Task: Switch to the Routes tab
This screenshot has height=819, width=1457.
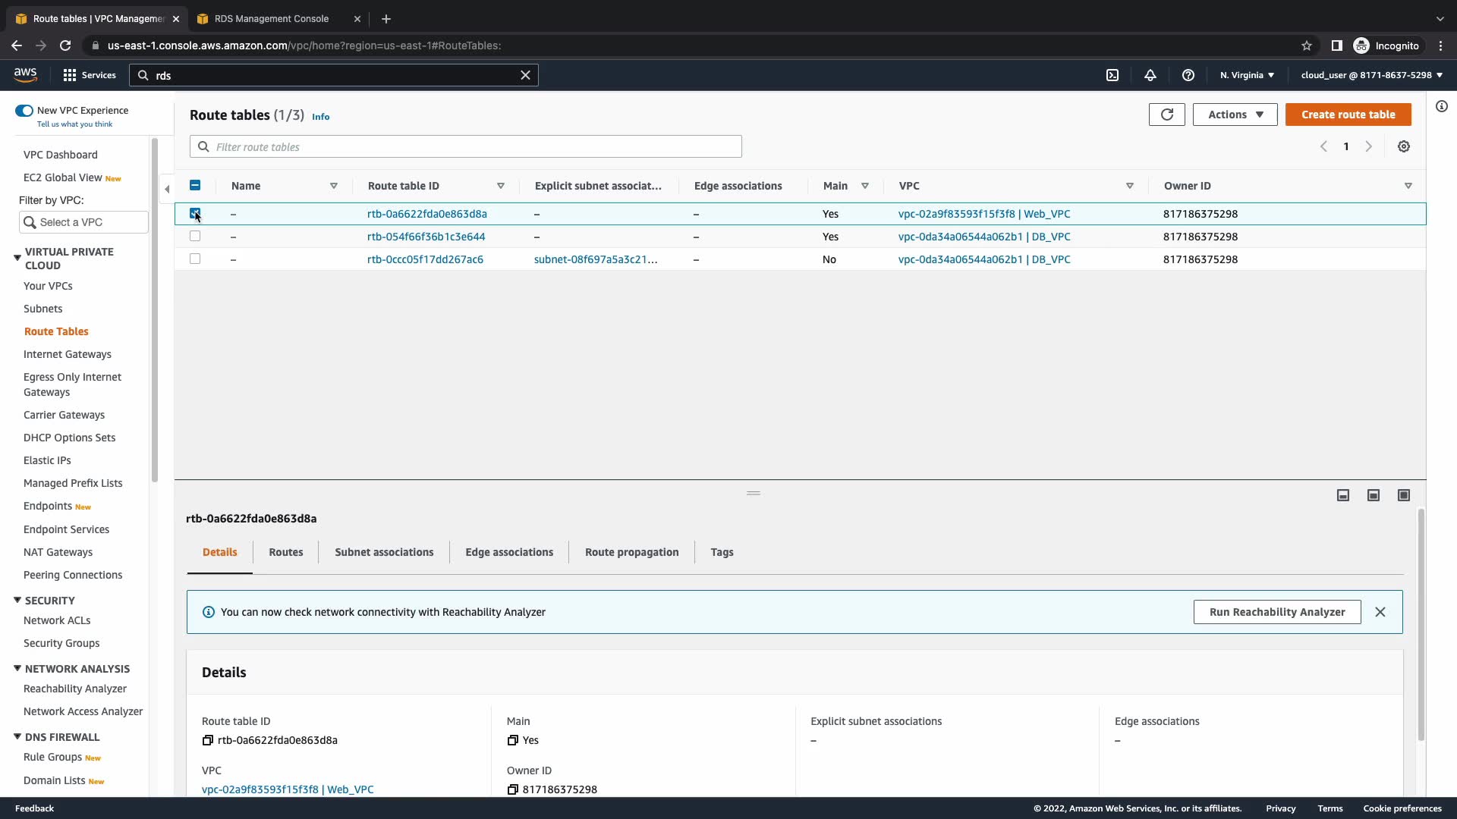Action: click(285, 552)
